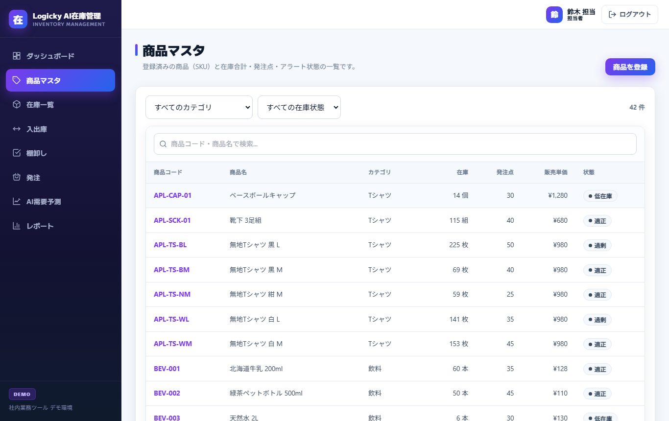
Task: Click the basket icon beside 発注
Action: point(17,177)
